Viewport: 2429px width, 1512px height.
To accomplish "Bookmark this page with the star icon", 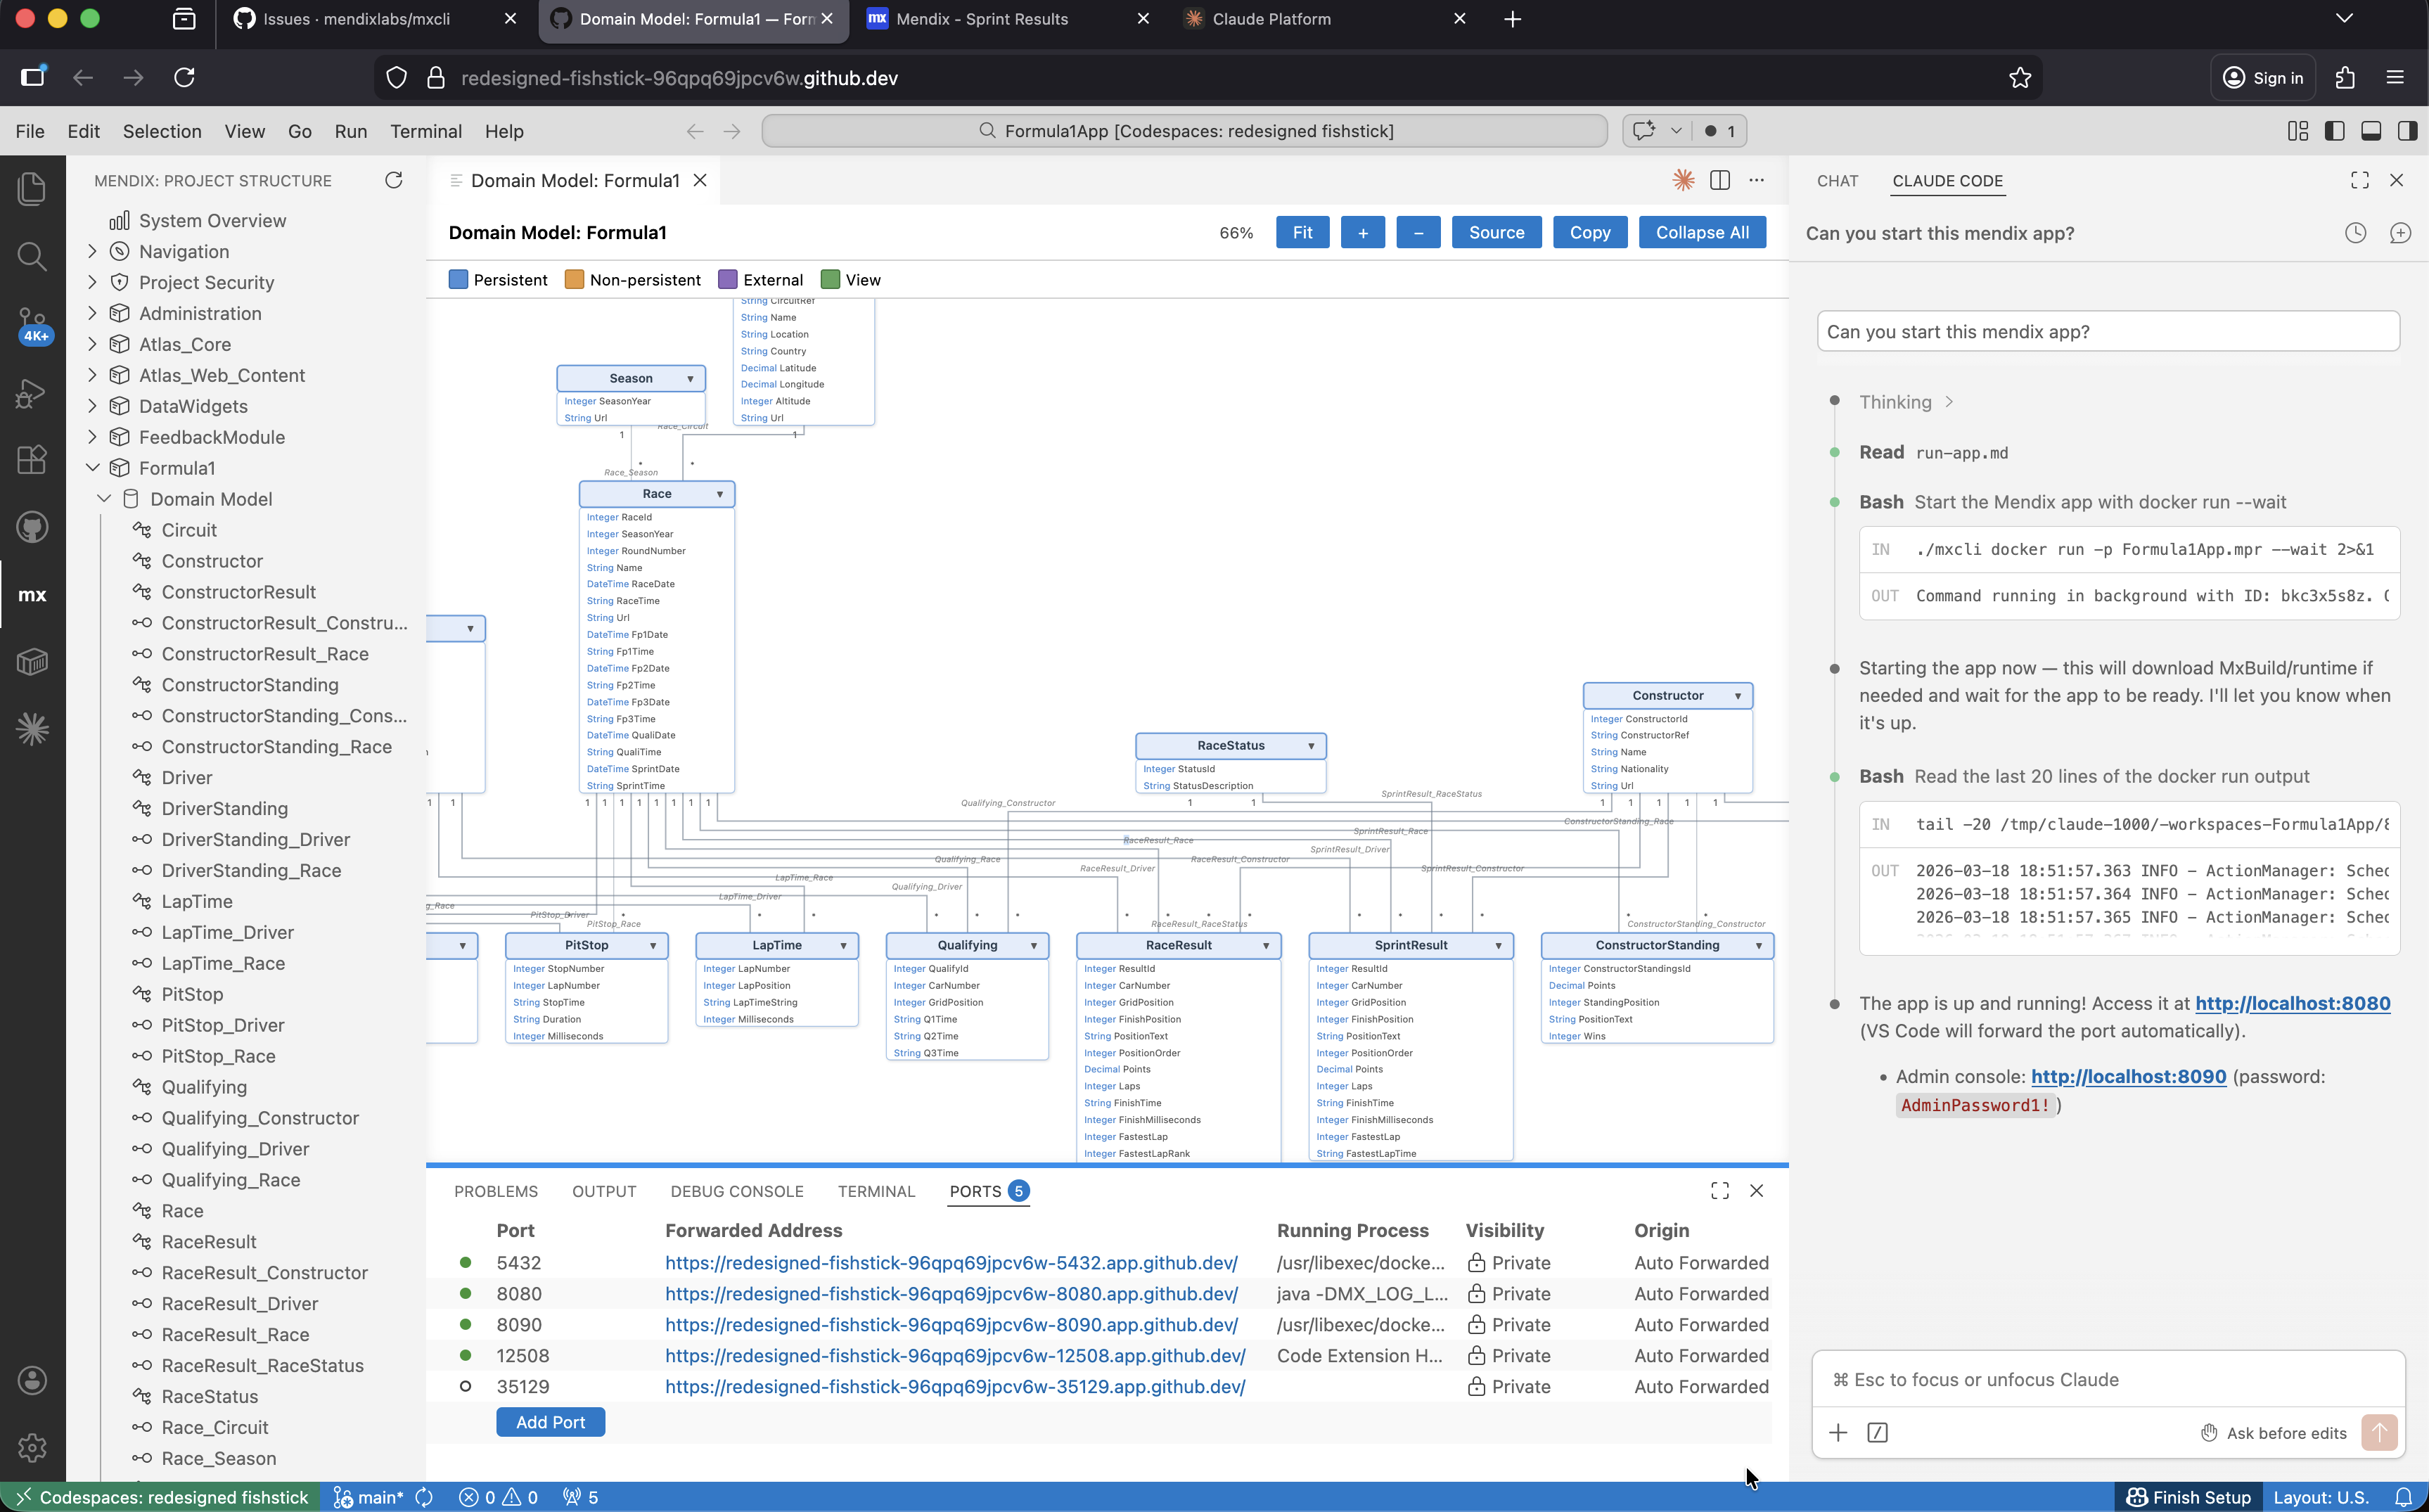I will click(x=2020, y=78).
